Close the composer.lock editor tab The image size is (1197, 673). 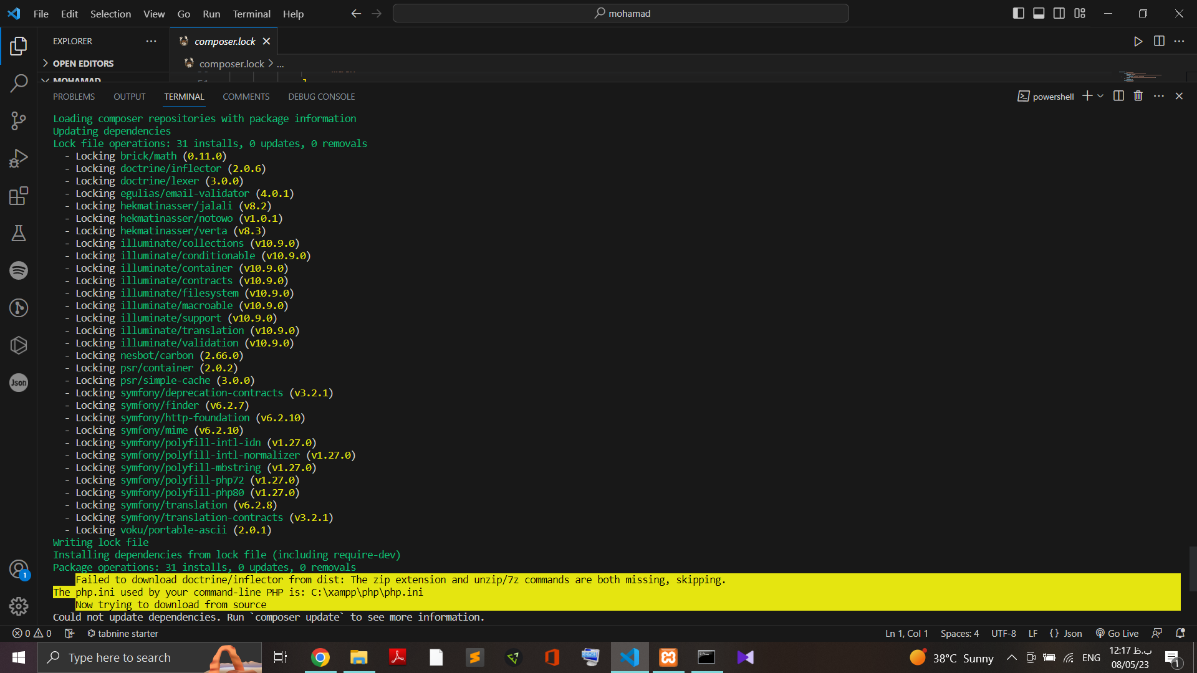coord(266,41)
